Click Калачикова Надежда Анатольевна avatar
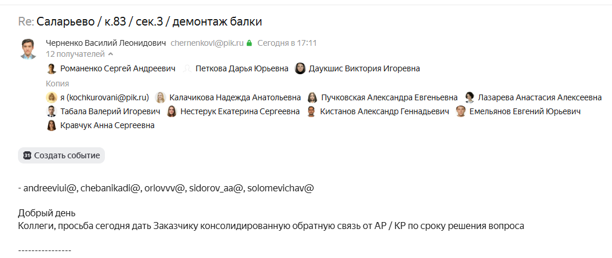Image resolution: width=612 pixels, height=258 pixels. tap(161, 97)
